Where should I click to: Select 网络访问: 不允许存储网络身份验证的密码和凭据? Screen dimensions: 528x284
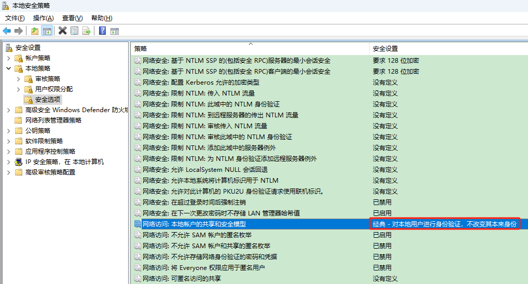[x=210, y=256]
